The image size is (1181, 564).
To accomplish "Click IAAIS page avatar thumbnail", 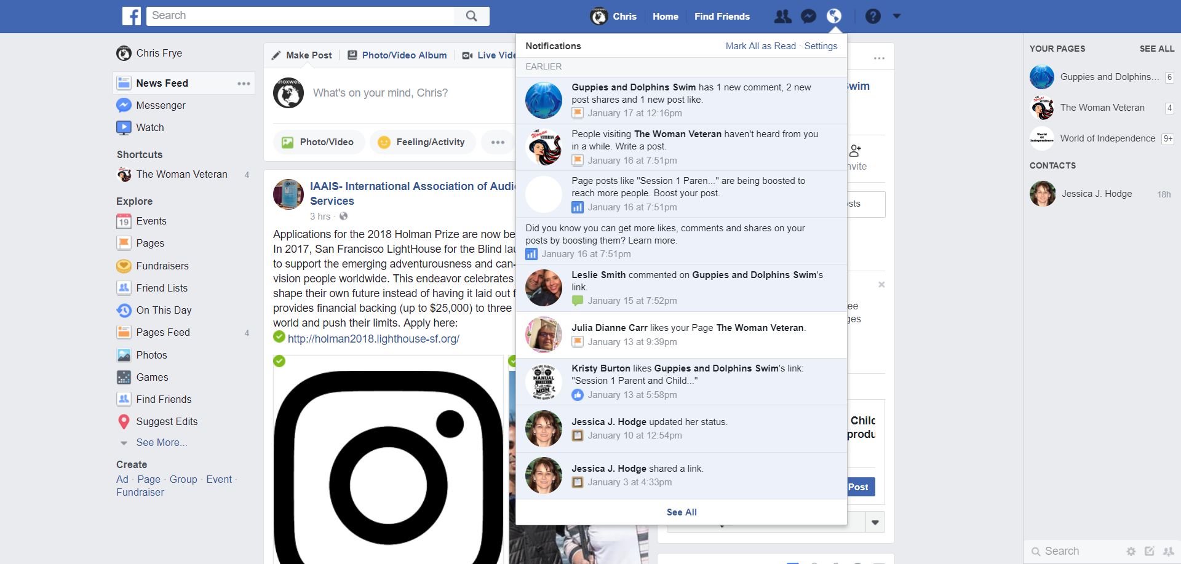I will (x=288, y=194).
